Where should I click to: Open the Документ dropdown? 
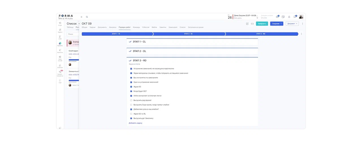click(292, 24)
